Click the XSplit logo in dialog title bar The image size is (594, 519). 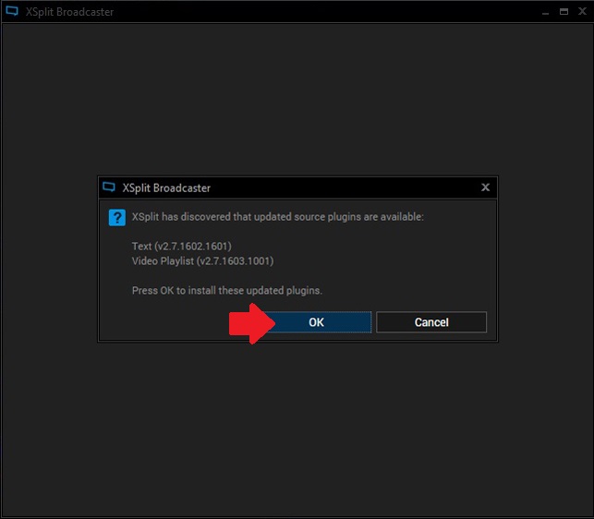point(109,187)
